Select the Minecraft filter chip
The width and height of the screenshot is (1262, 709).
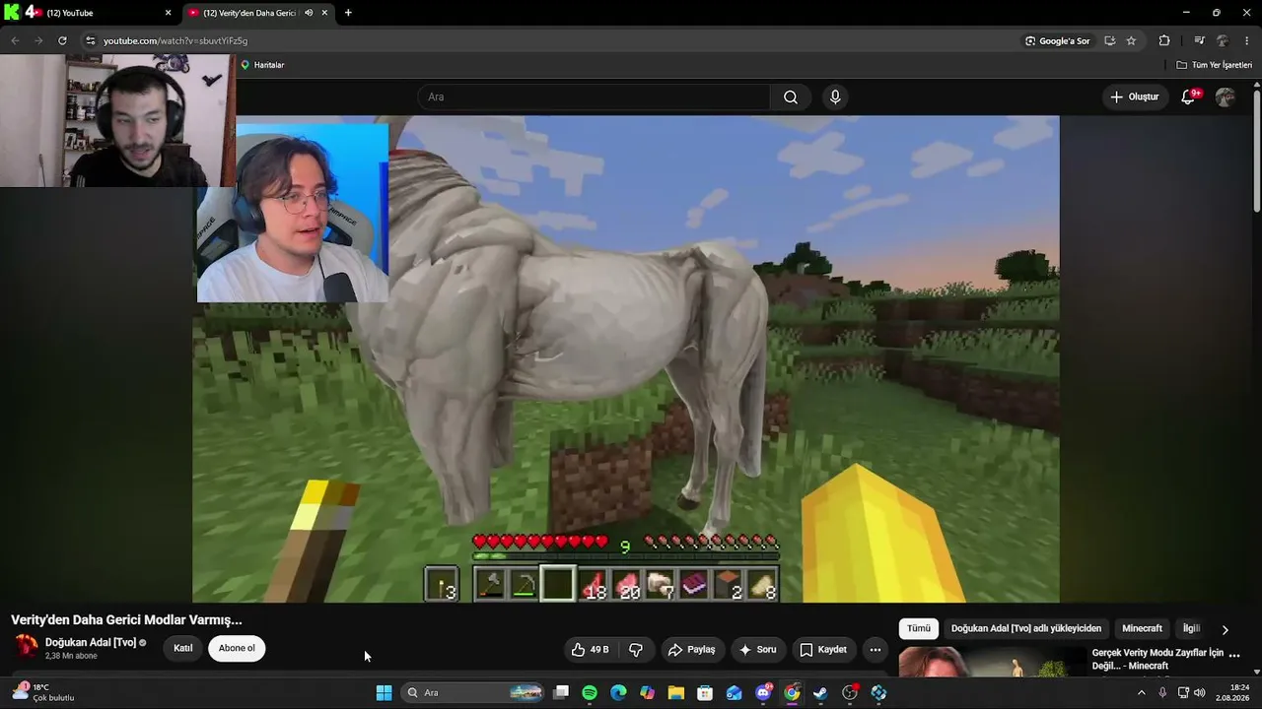point(1142,628)
